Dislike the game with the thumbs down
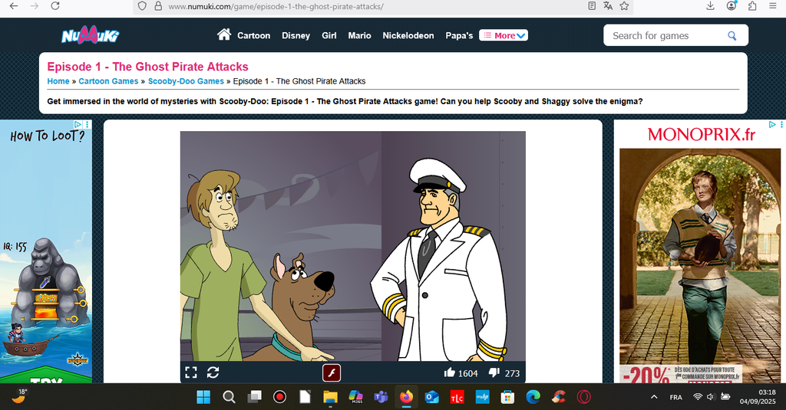Image resolution: width=786 pixels, height=410 pixels. 494,373
